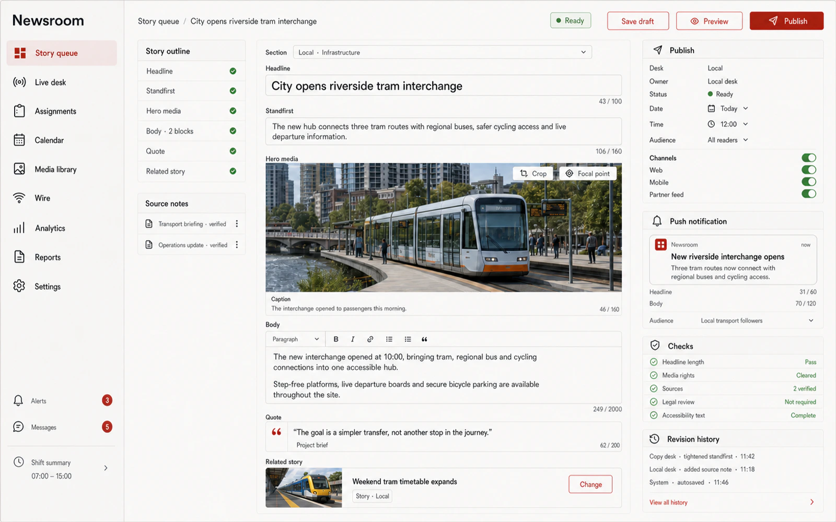Click the Messages chat bubble icon

pos(18,427)
